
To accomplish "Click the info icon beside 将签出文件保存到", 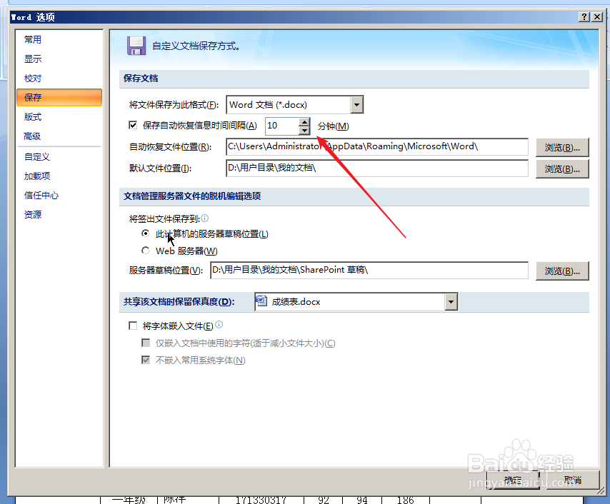I will (x=204, y=218).
